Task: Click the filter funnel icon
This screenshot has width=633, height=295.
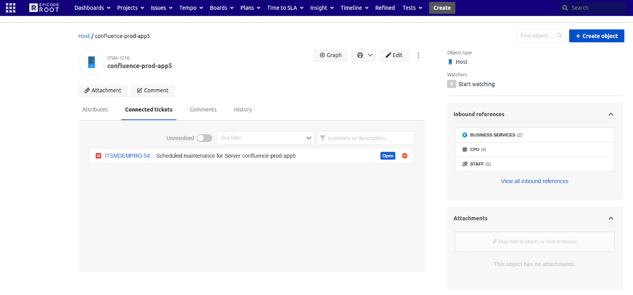Action: pyautogui.click(x=323, y=138)
